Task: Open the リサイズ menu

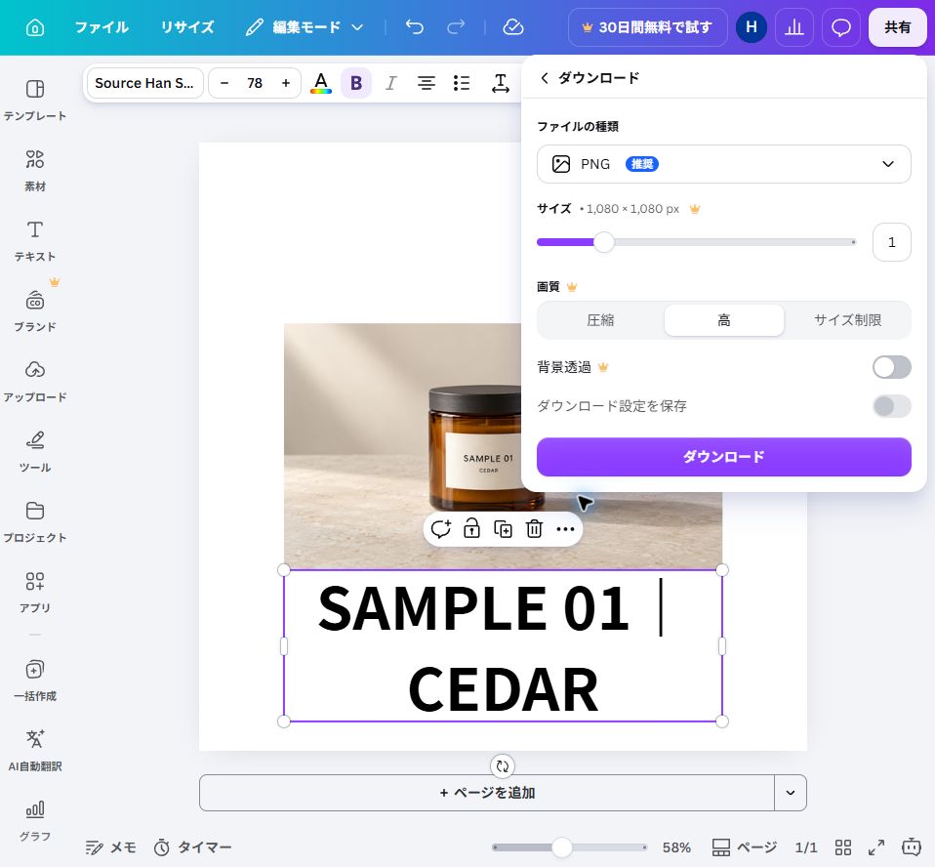Action: (x=187, y=27)
